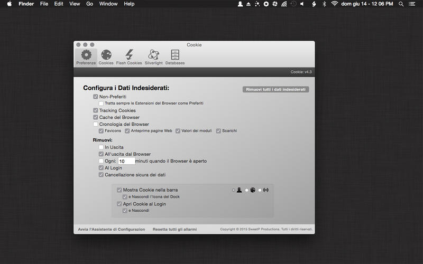Image resolution: width=423 pixels, height=264 pixels.
Task: Open the Go menu
Action: pos(89,4)
